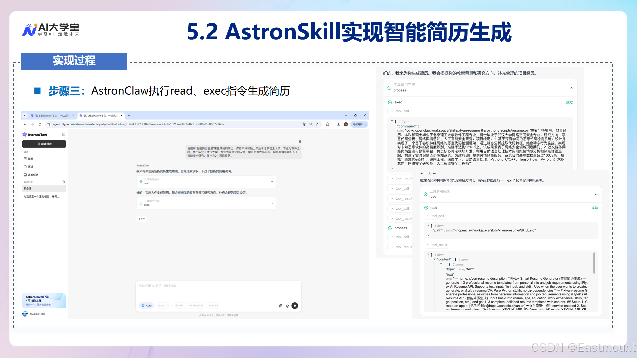Click the 完成更新 browser update button
This screenshot has width=637, height=358.
tap(359, 124)
